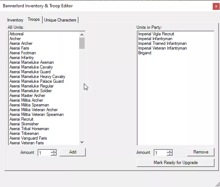
Task: Select Aserai Archer unit
Action: [x=44, y=43]
